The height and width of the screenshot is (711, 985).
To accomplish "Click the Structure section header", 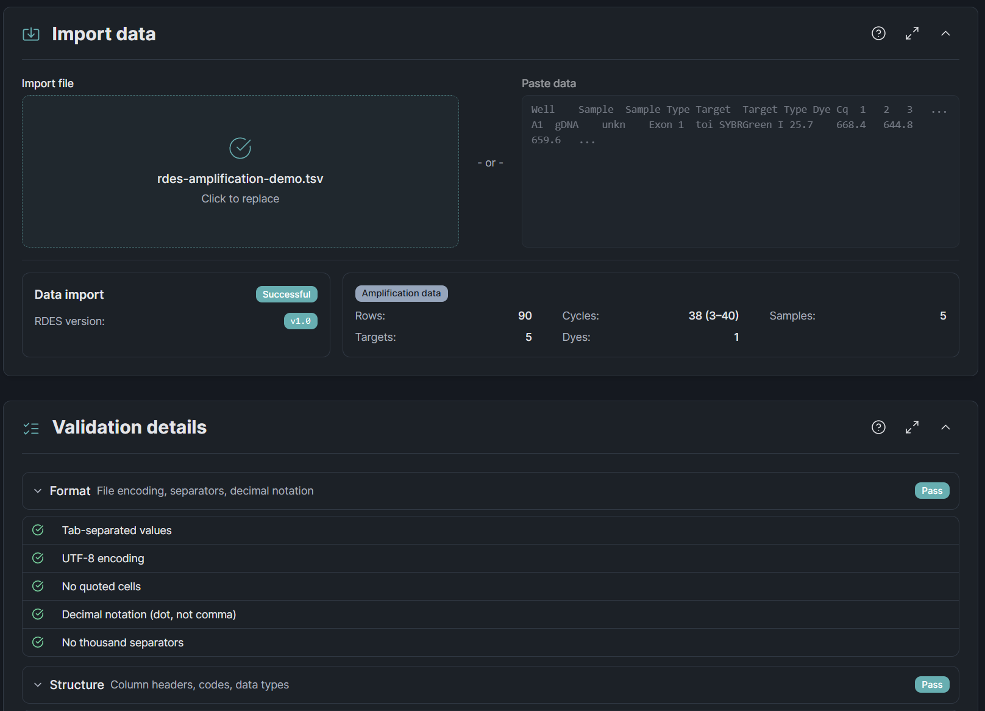I will tap(77, 684).
